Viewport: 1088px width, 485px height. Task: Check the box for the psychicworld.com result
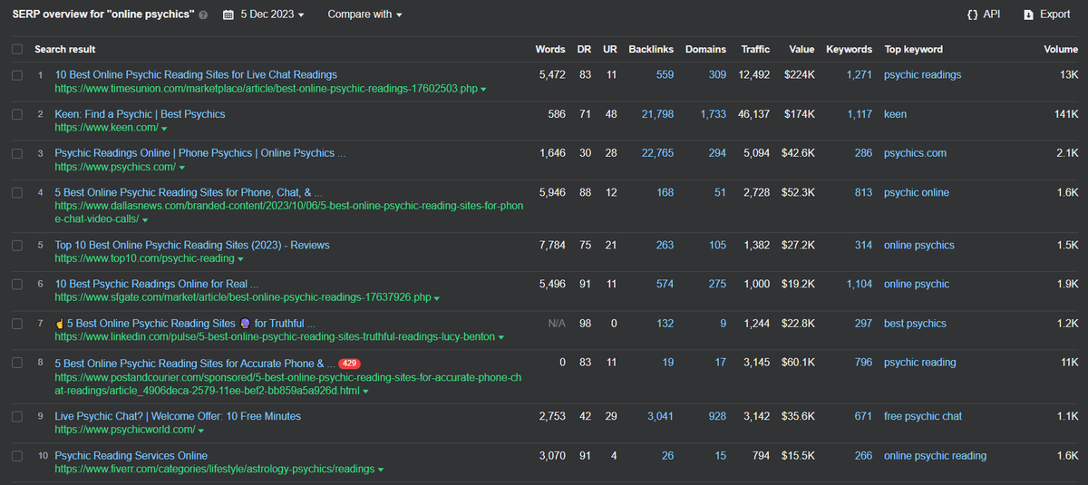[x=17, y=416]
